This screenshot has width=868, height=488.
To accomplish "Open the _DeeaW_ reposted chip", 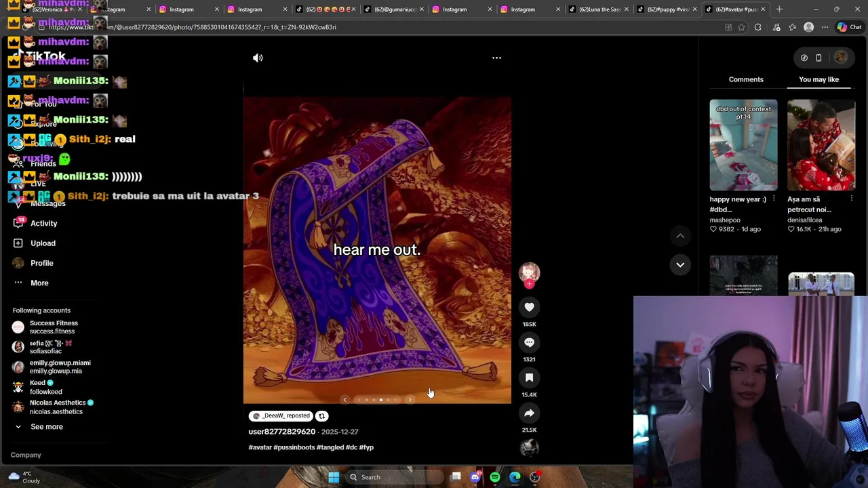I will 281,416.
